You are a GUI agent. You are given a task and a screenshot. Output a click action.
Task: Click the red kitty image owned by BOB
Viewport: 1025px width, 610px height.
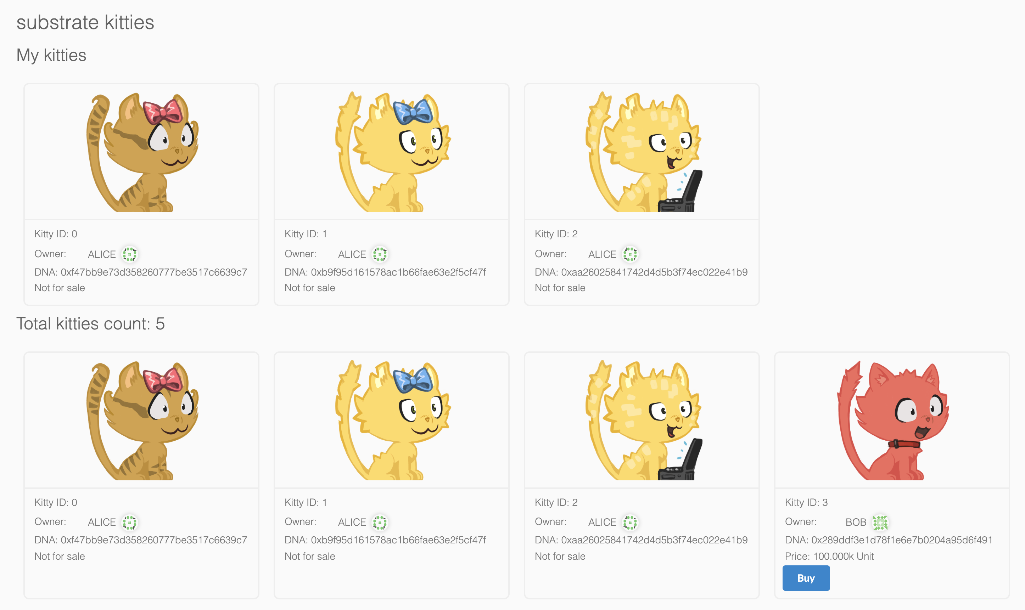point(892,420)
